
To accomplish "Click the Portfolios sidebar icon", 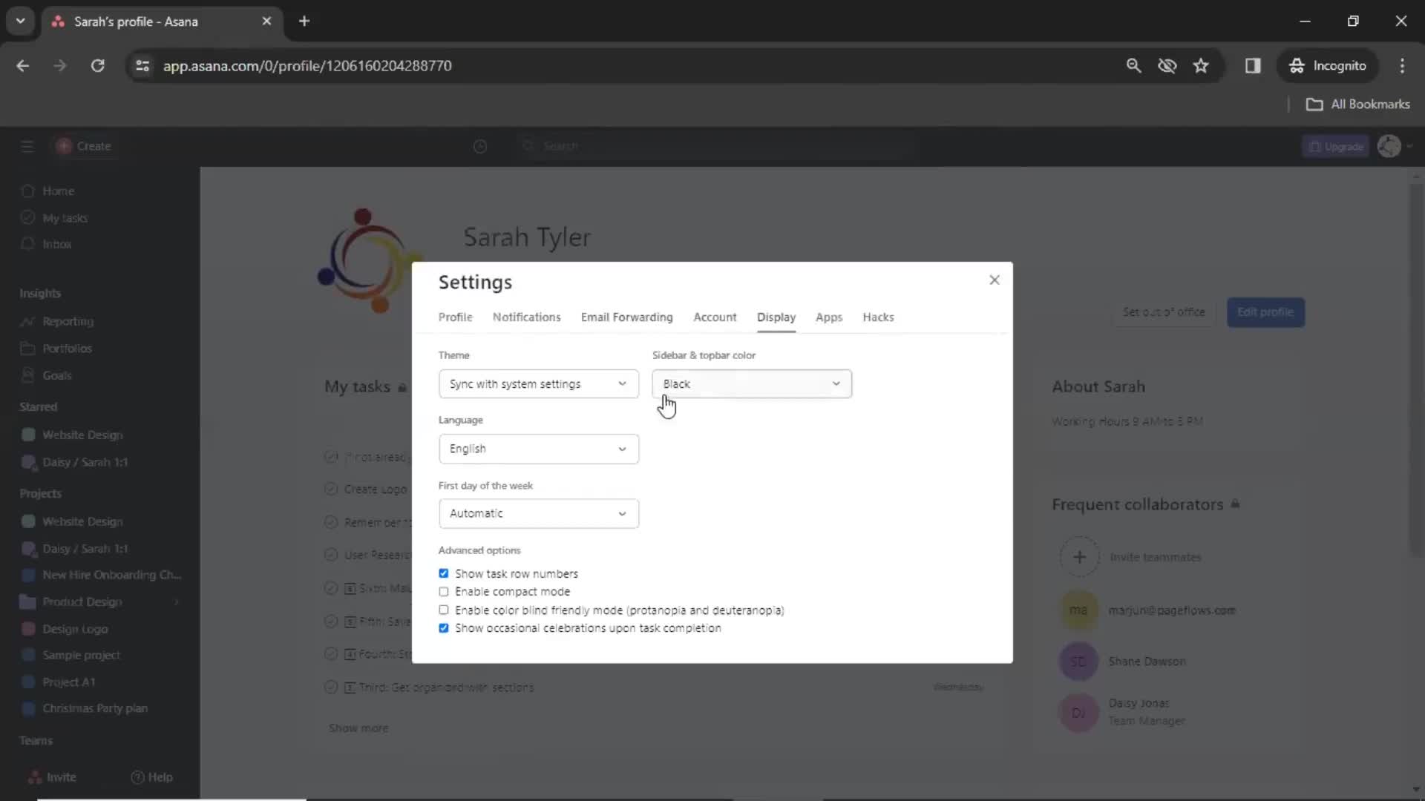I will (27, 348).
